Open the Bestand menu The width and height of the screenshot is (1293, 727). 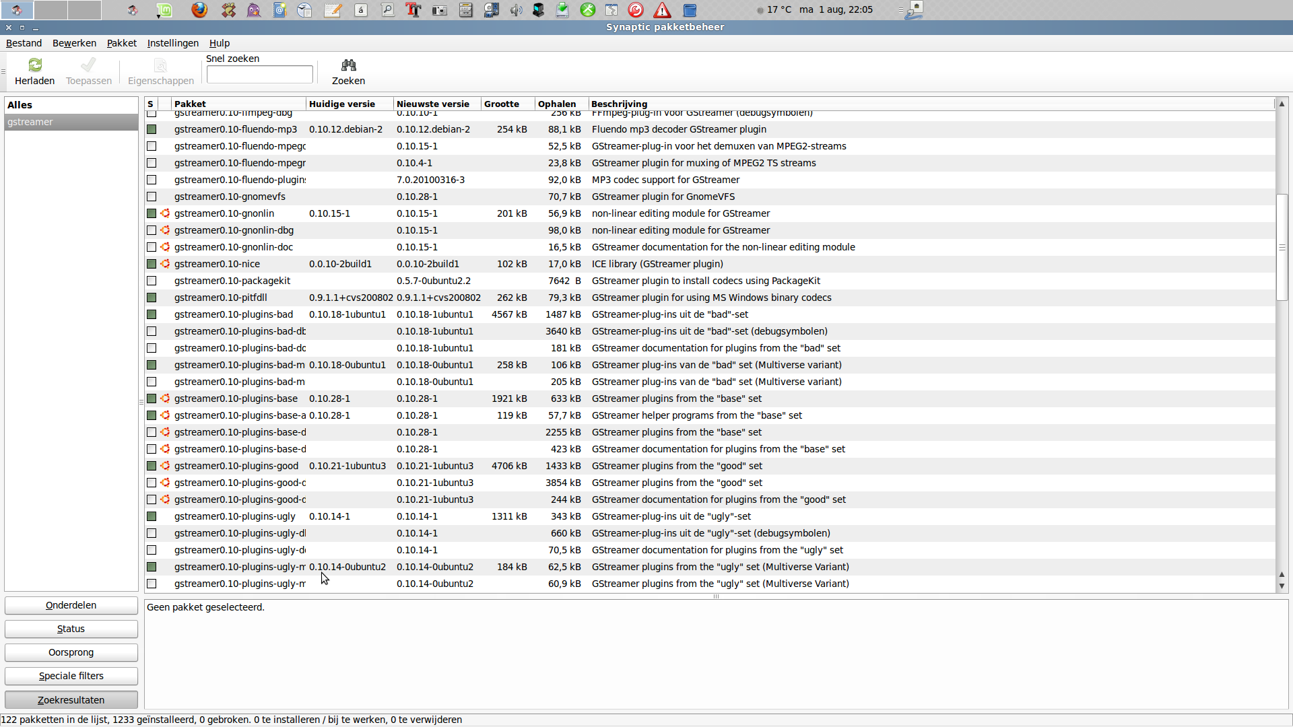pyautogui.click(x=24, y=43)
